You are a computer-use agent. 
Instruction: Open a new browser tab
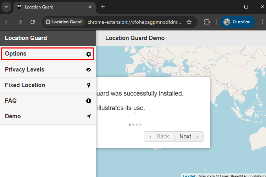tap(103, 7)
